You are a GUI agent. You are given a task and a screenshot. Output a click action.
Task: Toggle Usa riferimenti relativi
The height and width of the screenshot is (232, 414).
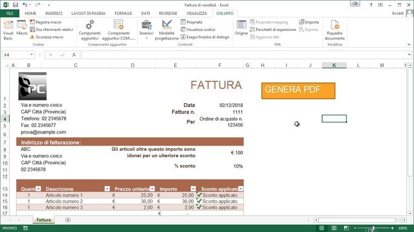click(52, 30)
